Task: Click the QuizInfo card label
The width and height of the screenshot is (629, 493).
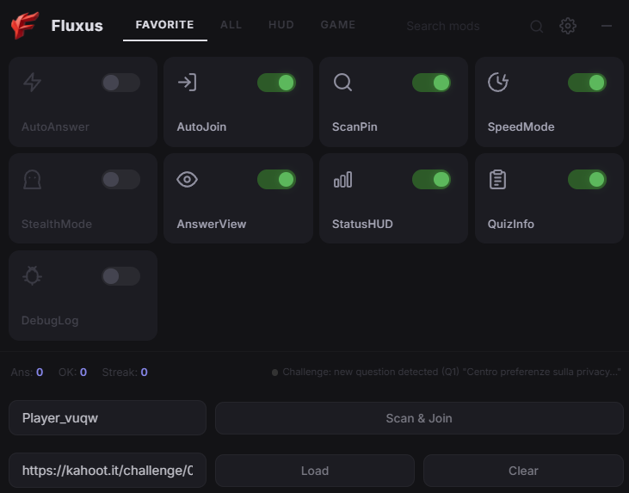Action: tap(510, 224)
